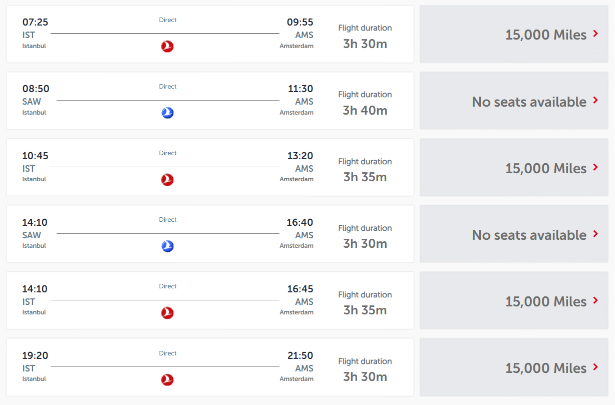Click the blue airline logo on the 14:10 SAW flight
The width and height of the screenshot is (615, 405).
tap(167, 246)
